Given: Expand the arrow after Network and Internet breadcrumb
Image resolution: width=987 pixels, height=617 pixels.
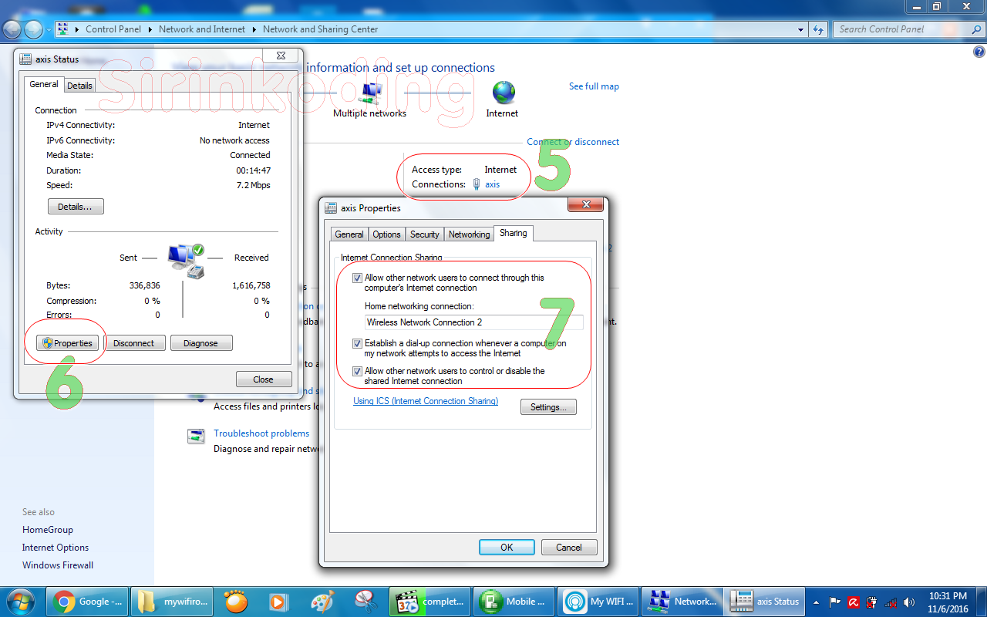Looking at the screenshot, I should point(254,29).
